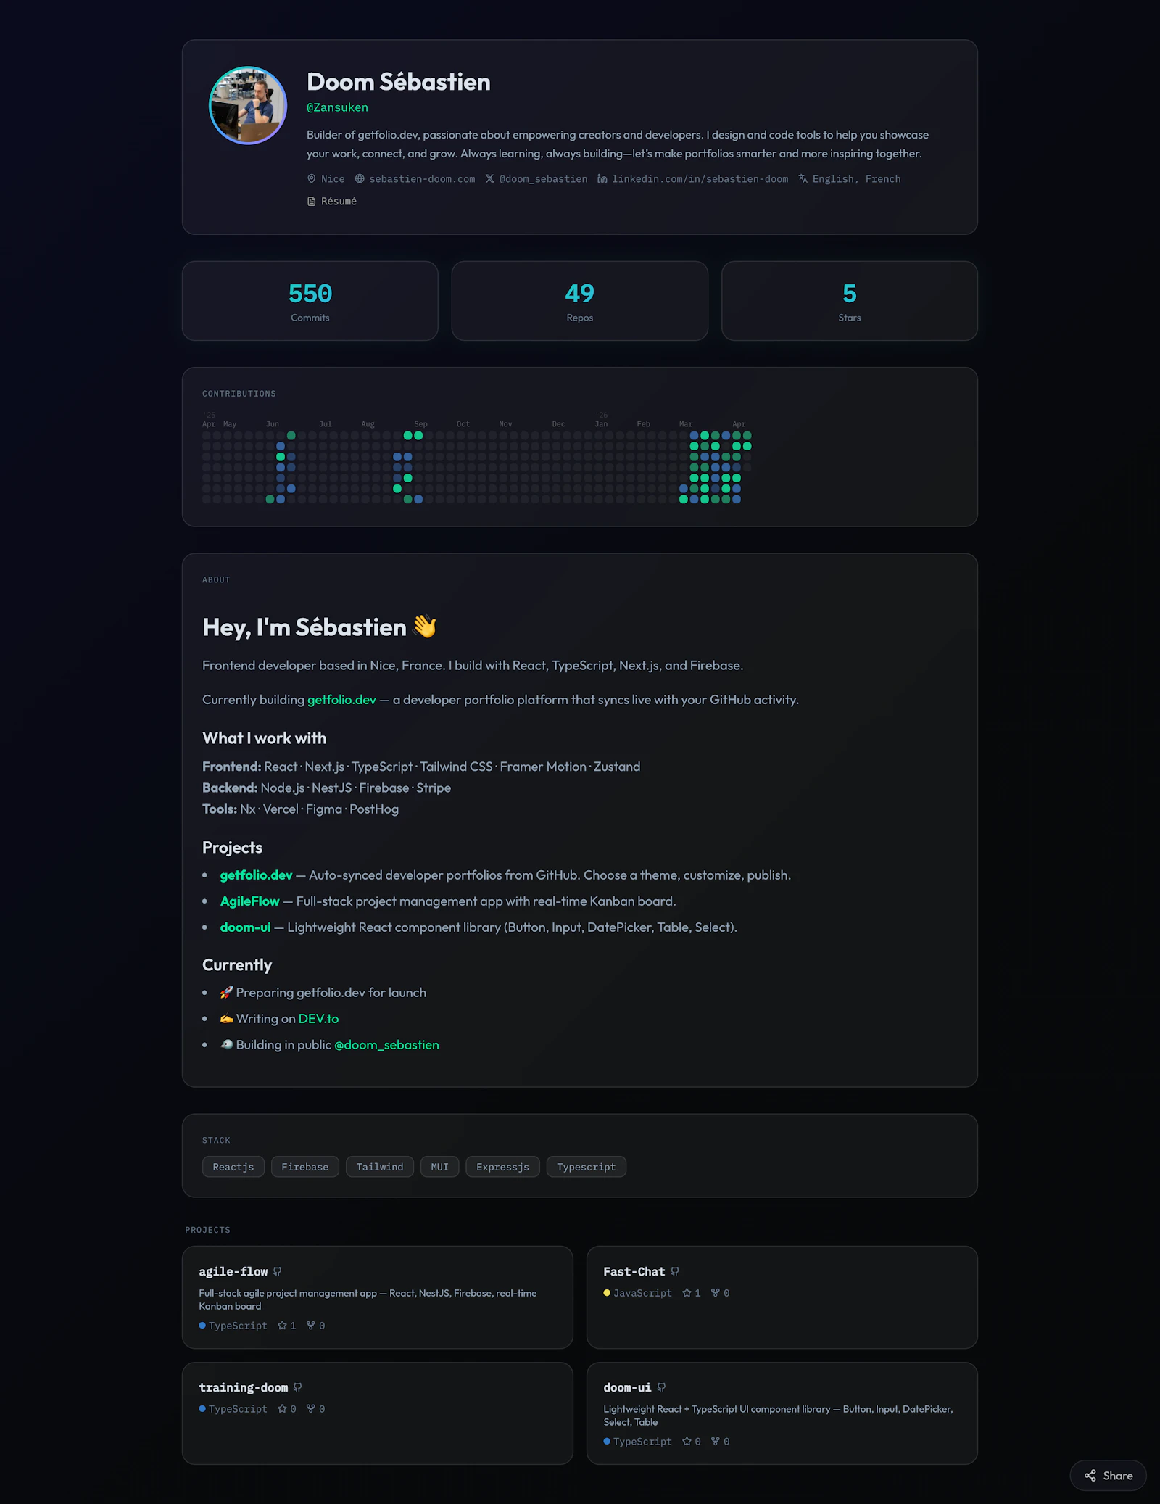The image size is (1160, 1504).
Task: Click the Share button at bottom right
Action: pos(1108,1475)
